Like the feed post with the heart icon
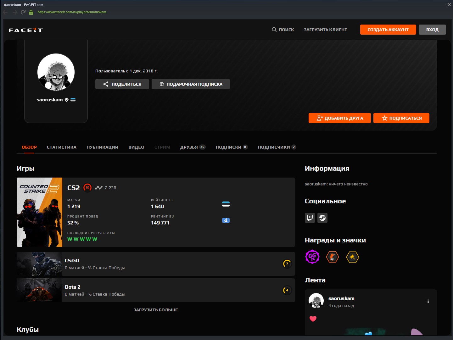Image resolution: width=453 pixels, height=340 pixels. [x=313, y=319]
